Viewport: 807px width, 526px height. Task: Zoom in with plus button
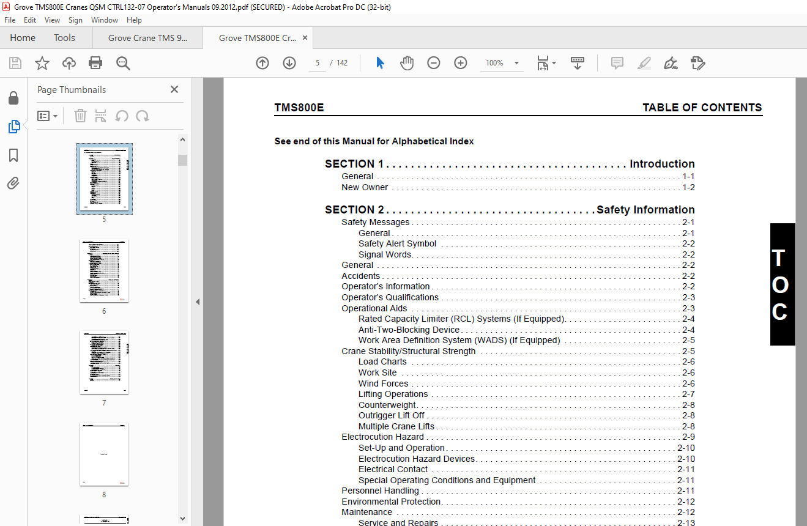(x=461, y=63)
